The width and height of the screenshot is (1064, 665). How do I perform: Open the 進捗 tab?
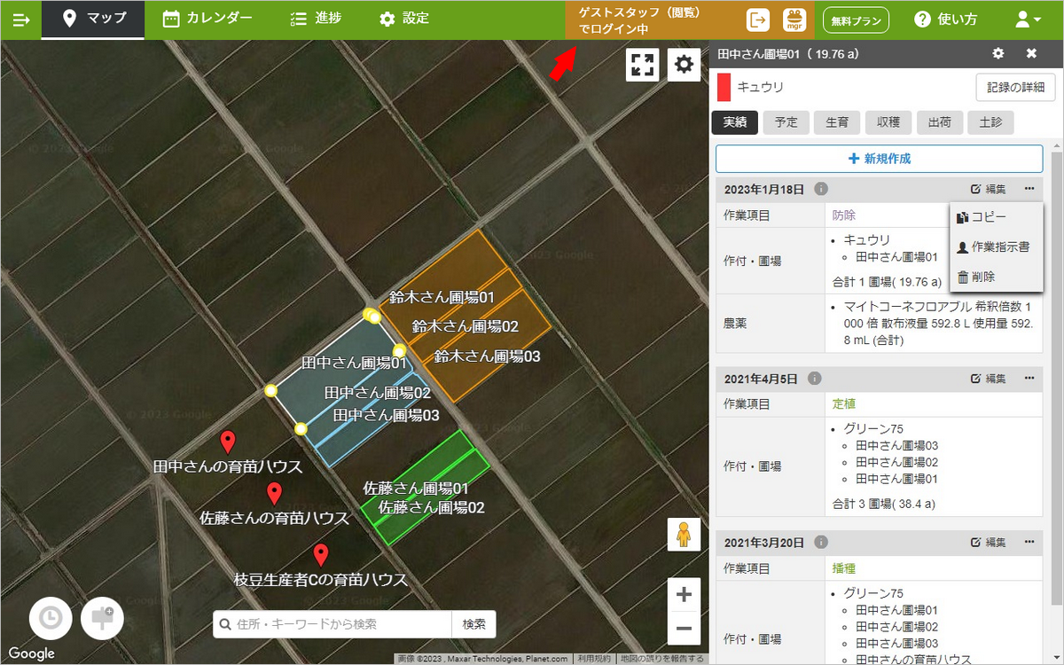point(317,19)
